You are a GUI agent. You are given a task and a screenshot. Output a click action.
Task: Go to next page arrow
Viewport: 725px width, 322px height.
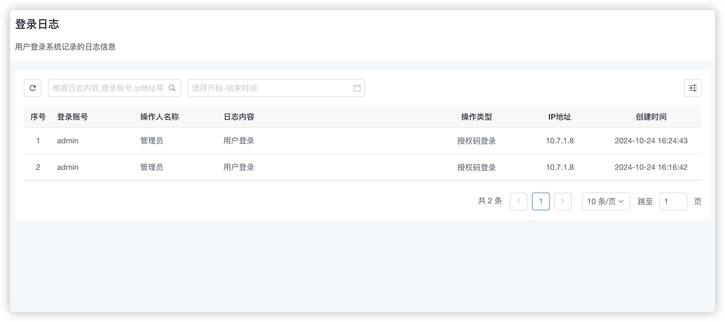(x=563, y=201)
